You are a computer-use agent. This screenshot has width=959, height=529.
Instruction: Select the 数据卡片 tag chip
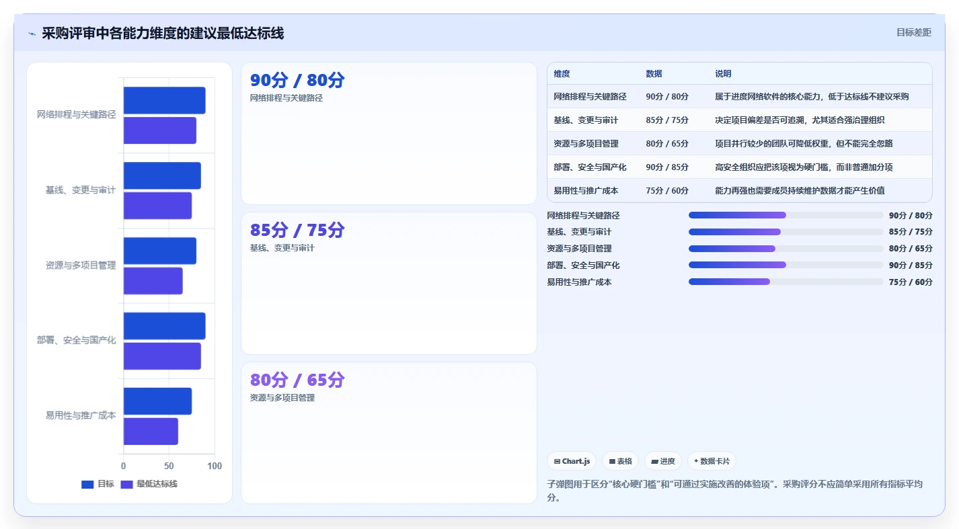(712, 461)
